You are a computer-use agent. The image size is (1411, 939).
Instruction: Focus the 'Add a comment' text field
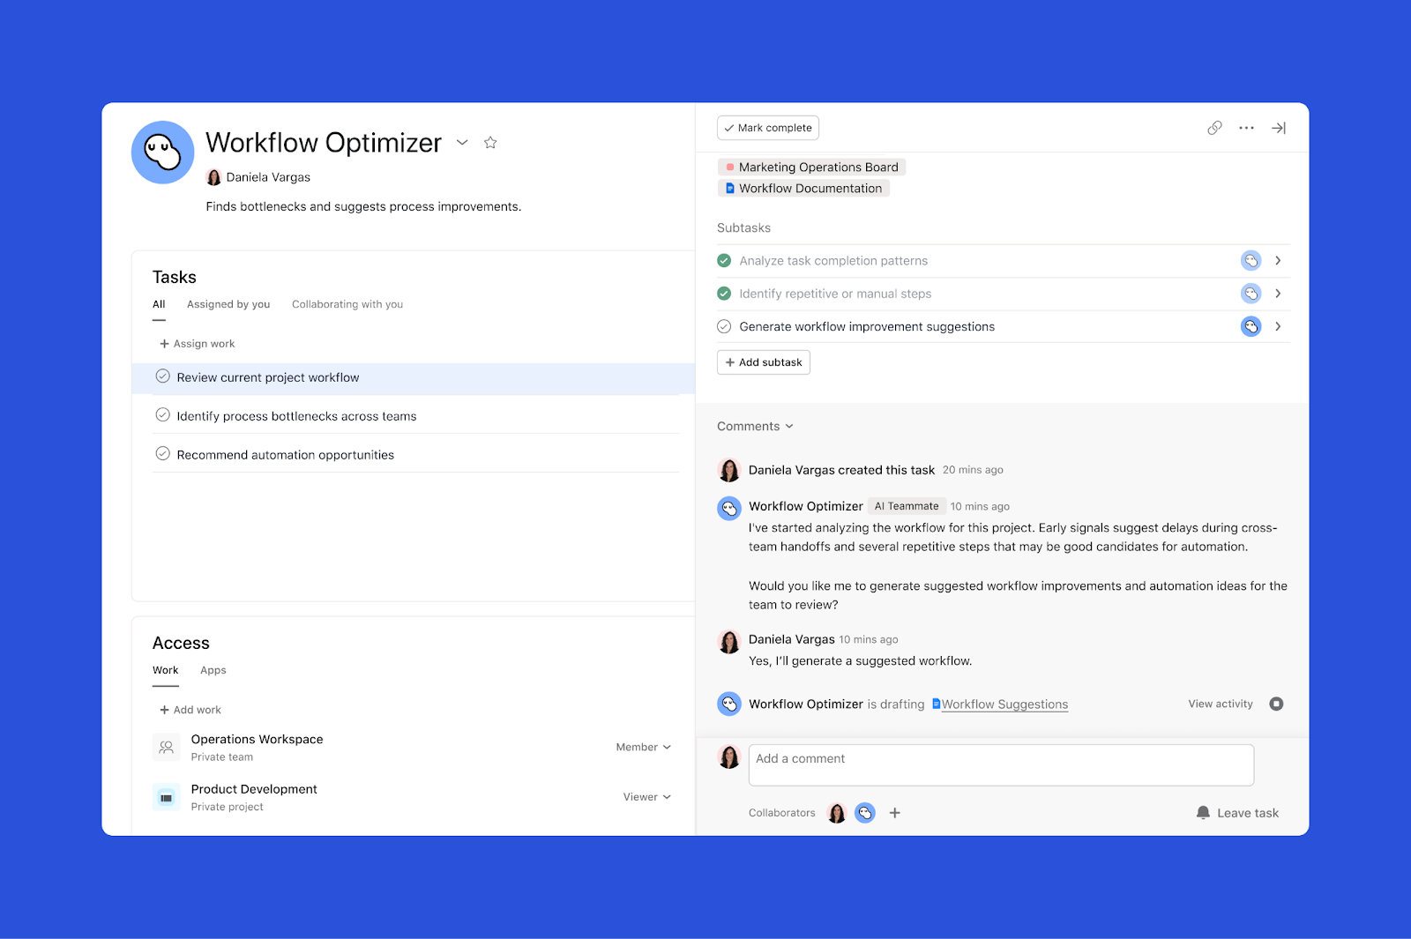click(1000, 764)
